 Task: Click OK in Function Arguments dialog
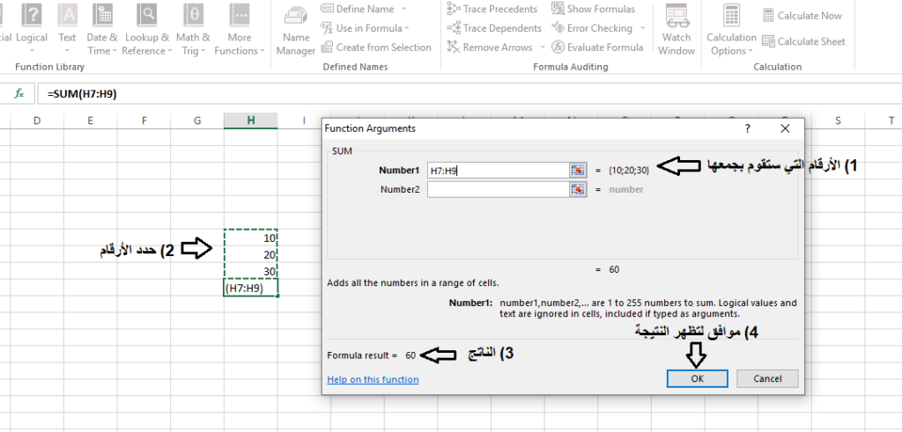tap(698, 378)
